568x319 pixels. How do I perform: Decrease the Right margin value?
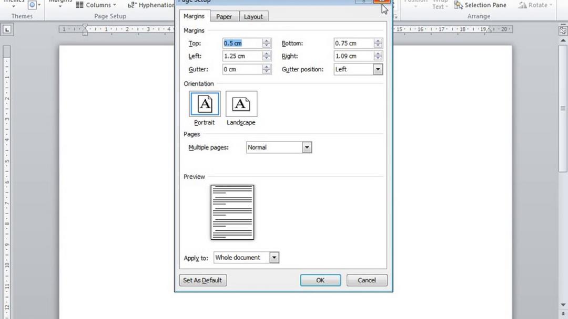click(378, 59)
